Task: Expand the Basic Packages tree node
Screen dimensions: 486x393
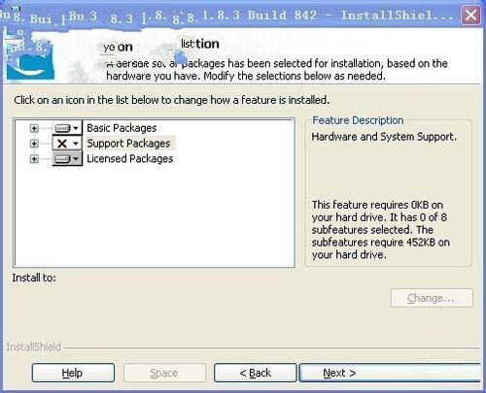Action: (34, 128)
